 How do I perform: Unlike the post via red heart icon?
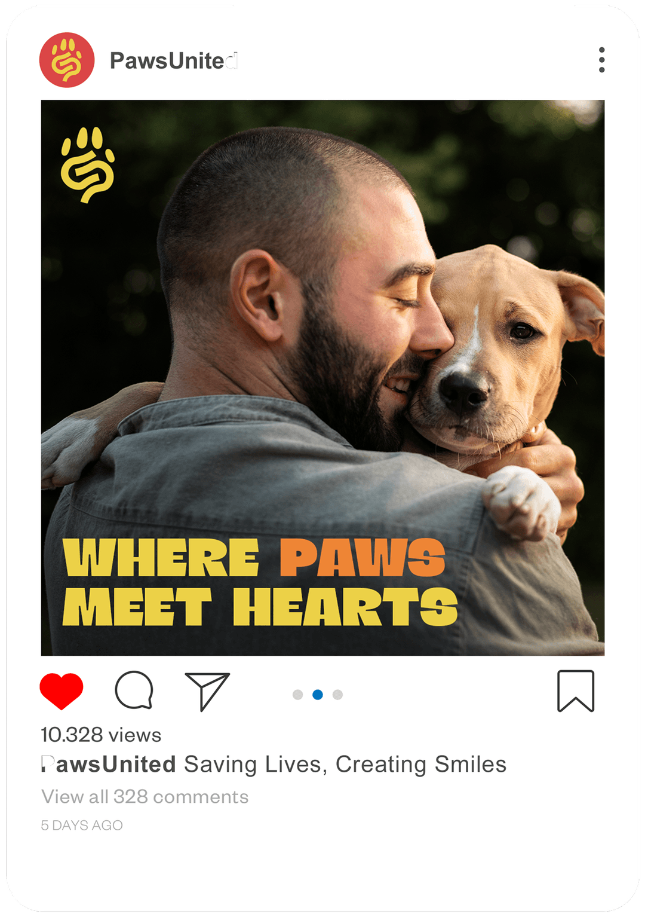pyautogui.click(x=62, y=691)
